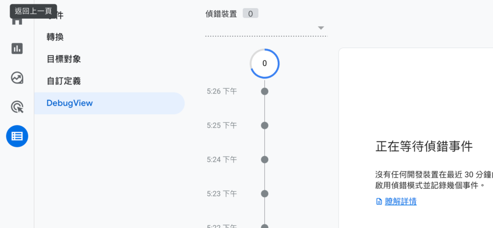This screenshot has width=493, height=228.
Task: Click the 正在等待偵錯事件 heading
Action: (x=424, y=146)
